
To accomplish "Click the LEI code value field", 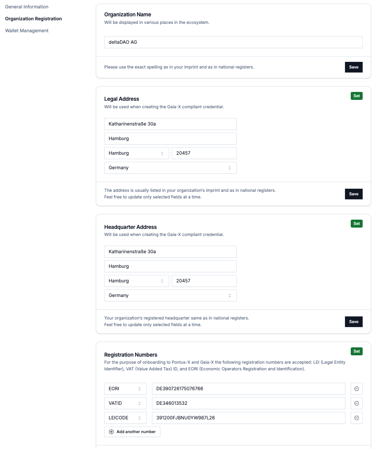I will (x=248, y=418).
